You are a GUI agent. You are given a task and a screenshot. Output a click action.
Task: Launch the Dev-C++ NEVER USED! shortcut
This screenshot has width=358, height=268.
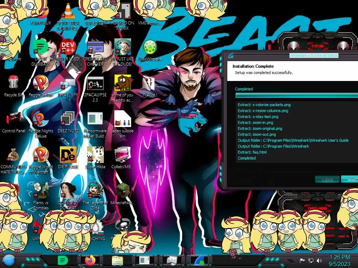68,47
